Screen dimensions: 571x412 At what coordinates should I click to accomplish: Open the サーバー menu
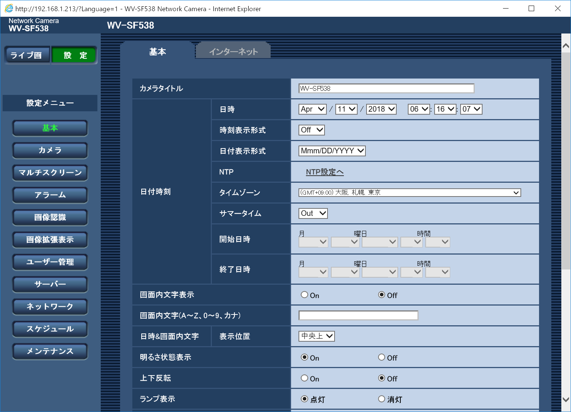pyautogui.click(x=50, y=284)
